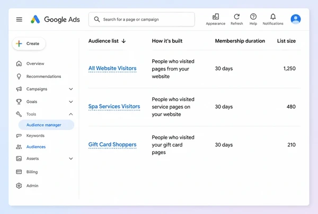The image size is (318, 214).
Task: Focus the Search for a page or campaign field
Action: coord(142,19)
